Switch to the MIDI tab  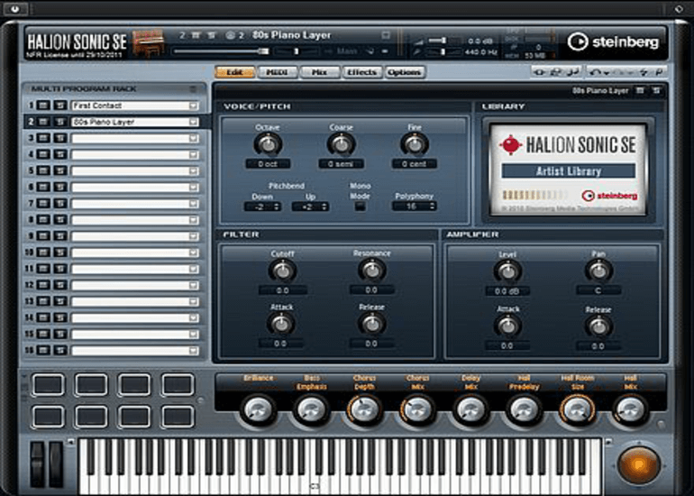click(277, 72)
